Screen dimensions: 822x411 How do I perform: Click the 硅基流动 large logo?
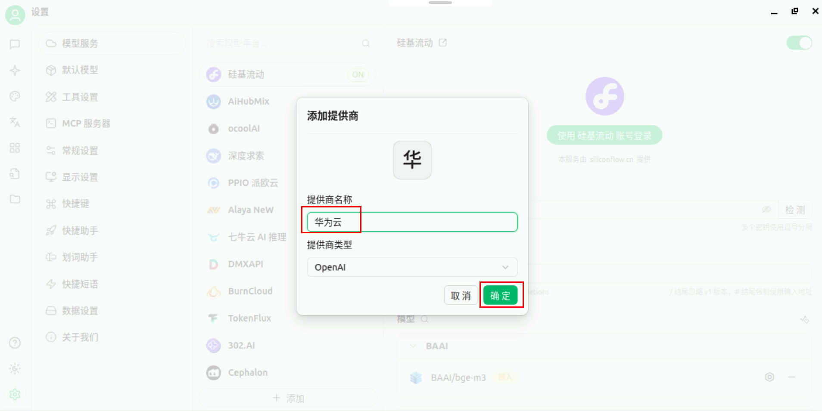[x=604, y=96]
